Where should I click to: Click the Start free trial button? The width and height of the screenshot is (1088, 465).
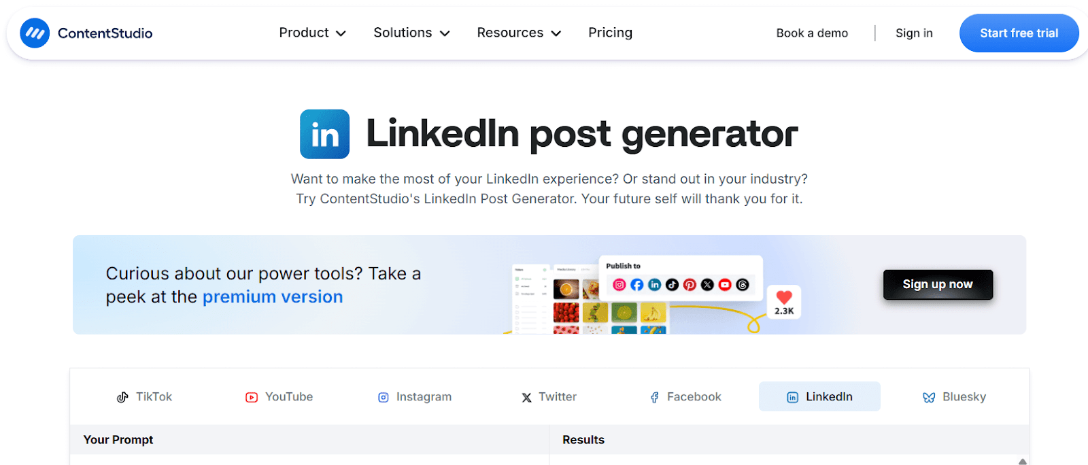click(1019, 33)
